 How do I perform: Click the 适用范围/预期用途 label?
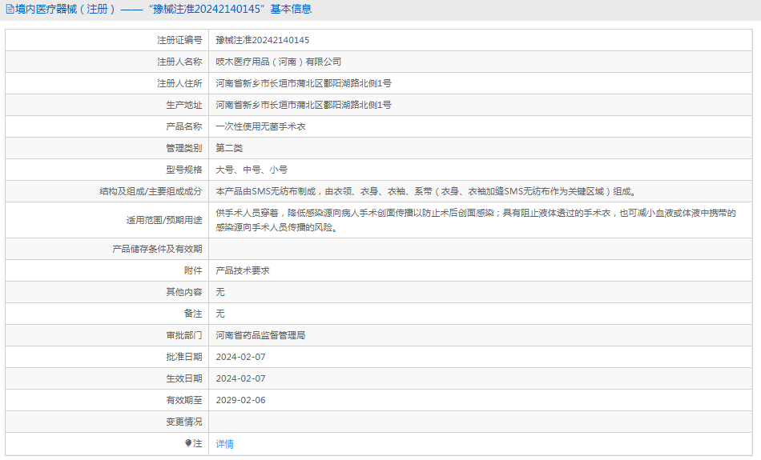click(164, 220)
